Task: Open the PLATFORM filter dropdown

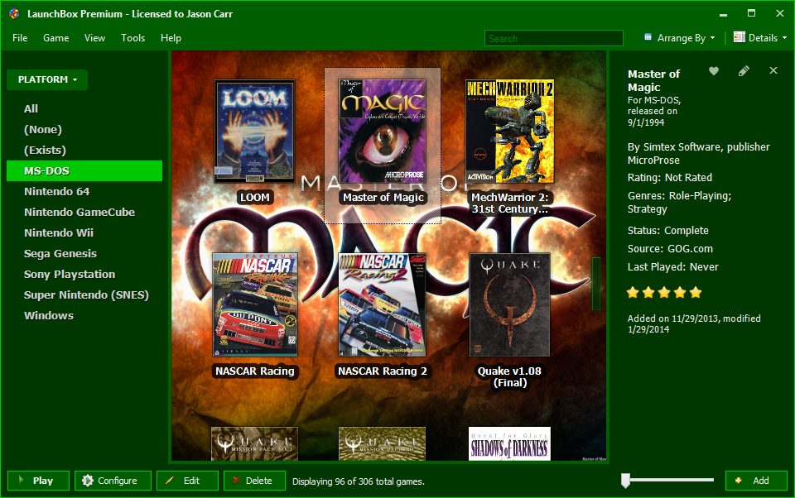Action: pos(47,79)
